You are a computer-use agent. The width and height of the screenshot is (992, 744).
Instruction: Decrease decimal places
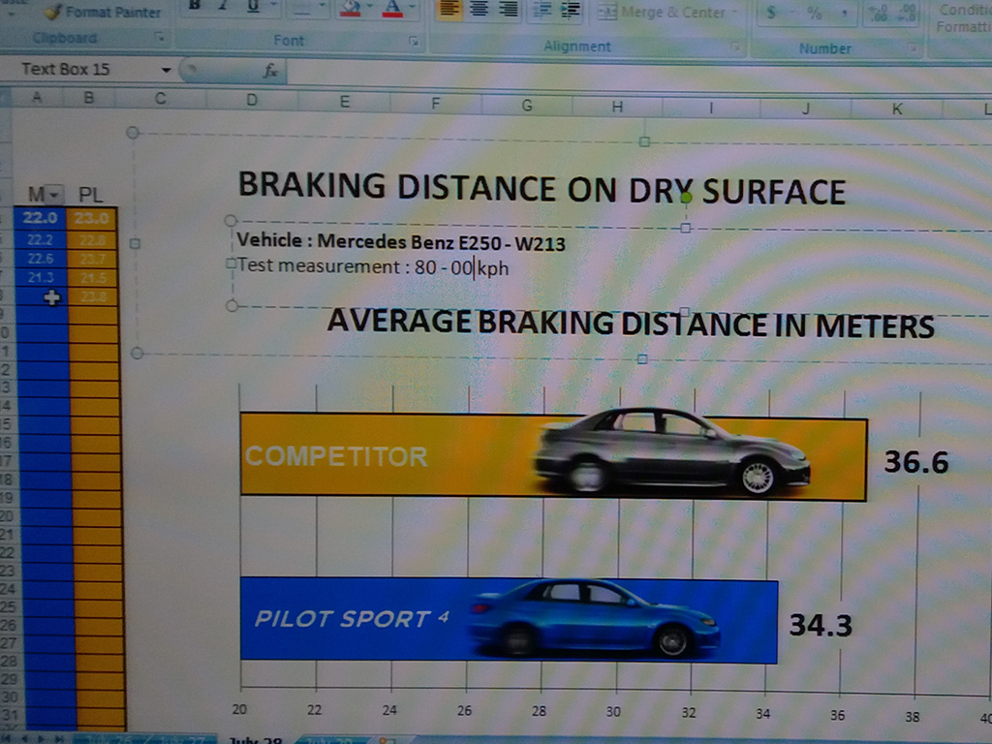coord(909,15)
